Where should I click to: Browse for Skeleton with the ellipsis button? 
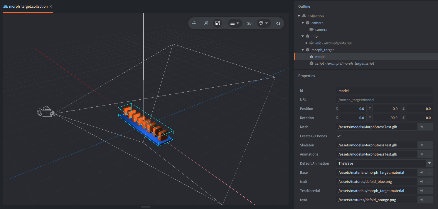(x=429, y=145)
